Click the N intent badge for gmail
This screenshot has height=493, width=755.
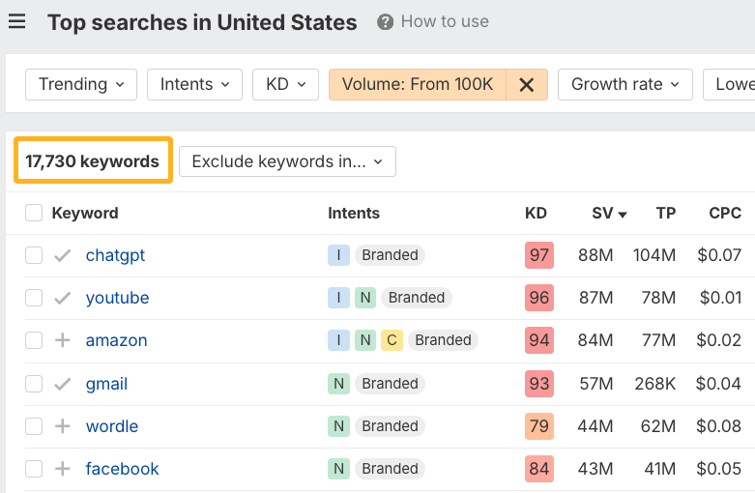point(338,384)
